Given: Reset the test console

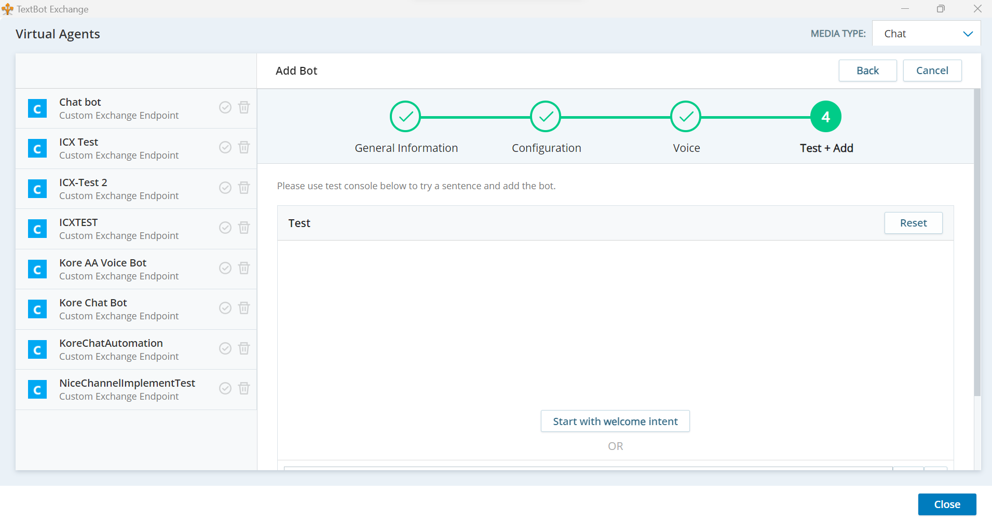Looking at the screenshot, I should point(913,223).
